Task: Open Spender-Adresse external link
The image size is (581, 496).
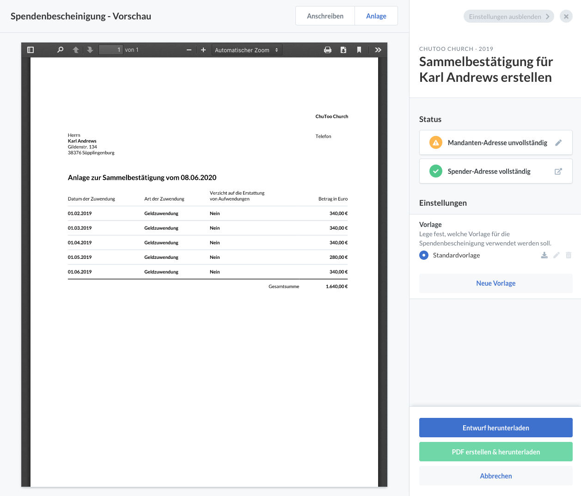Action: 558,171
